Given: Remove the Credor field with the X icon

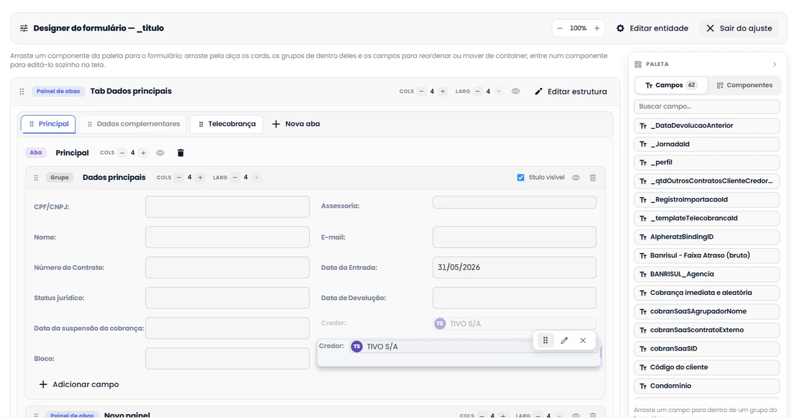Looking at the screenshot, I should pyautogui.click(x=583, y=341).
